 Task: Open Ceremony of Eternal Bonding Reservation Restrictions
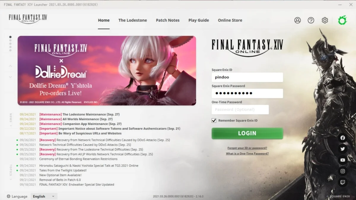coord(78,159)
